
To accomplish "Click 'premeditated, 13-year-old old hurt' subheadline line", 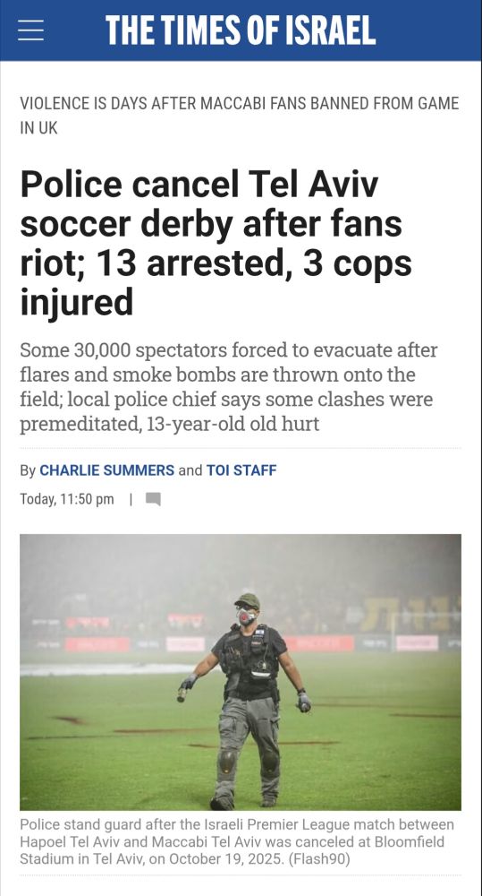I will tap(169, 424).
